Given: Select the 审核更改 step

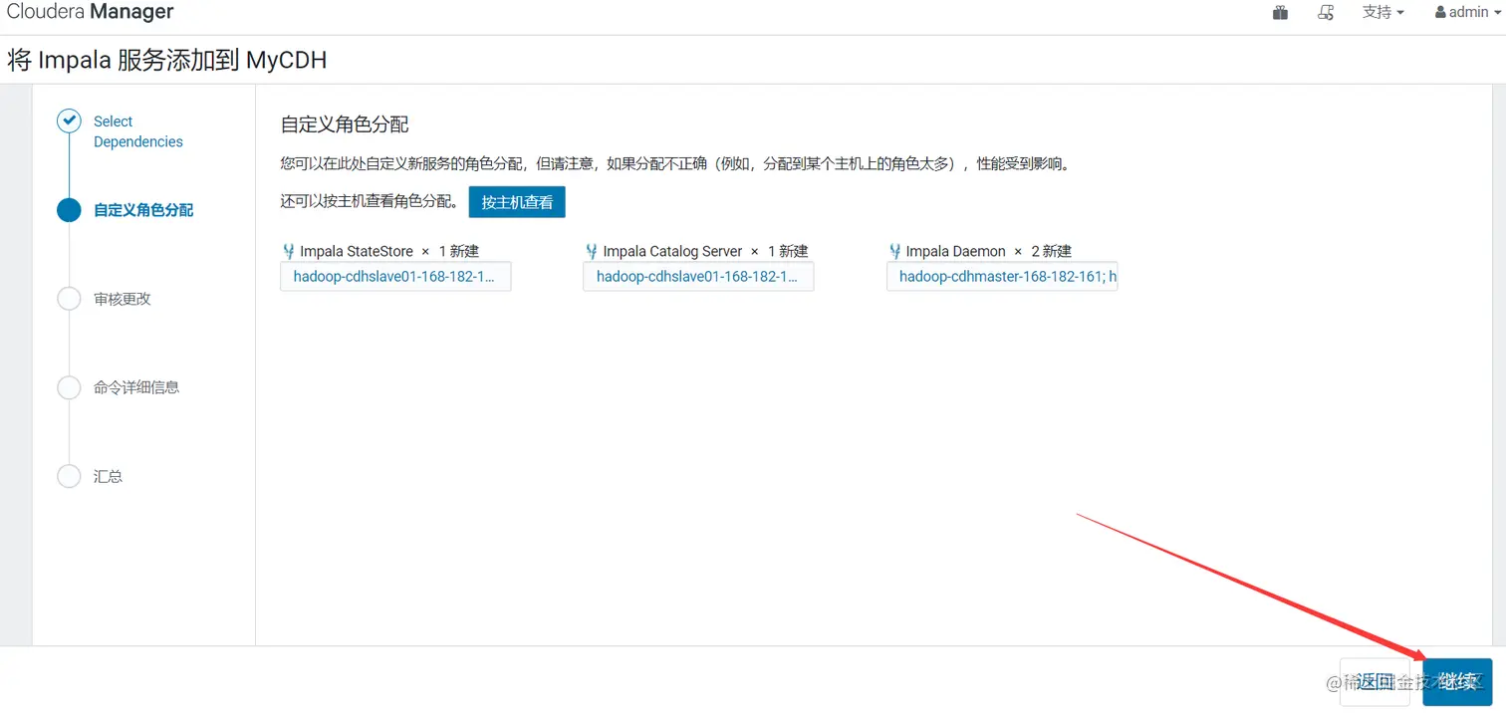Looking at the screenshot, I should click(123, 299).
